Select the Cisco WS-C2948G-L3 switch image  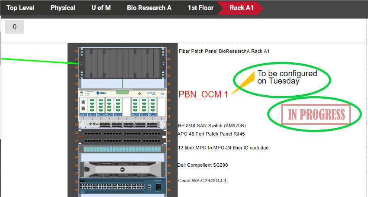tap(122, 186)
